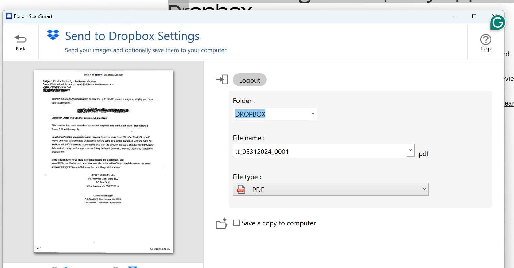This screenshot has width=514, height=268.
Task: Click the save-to-folder icon near the checkbox
Action: (x=221, y=223)
